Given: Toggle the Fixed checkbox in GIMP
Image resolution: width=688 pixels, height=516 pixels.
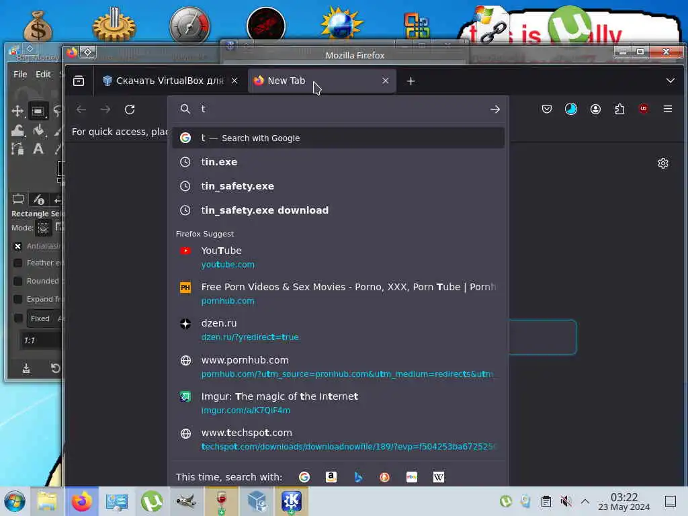Looking at the screenshot, I should [18, 318].
